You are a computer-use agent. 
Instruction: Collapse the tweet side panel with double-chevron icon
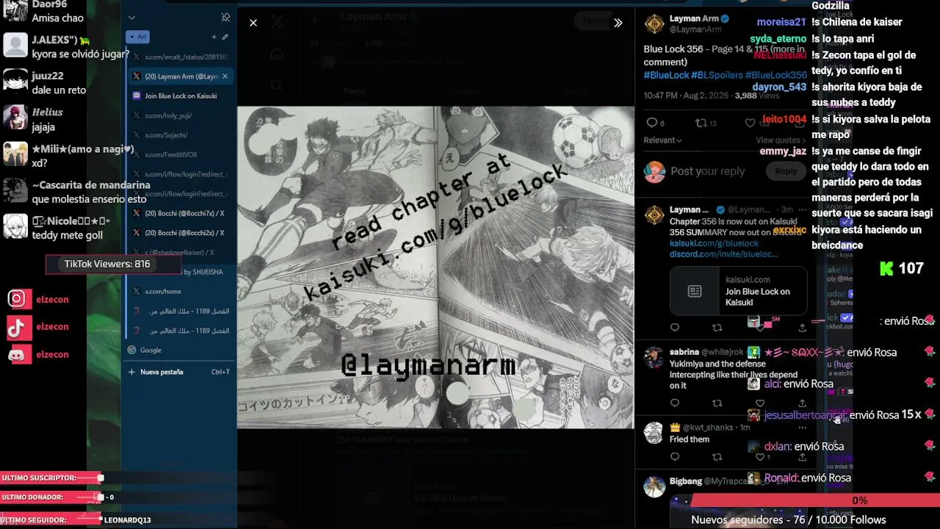618,23
